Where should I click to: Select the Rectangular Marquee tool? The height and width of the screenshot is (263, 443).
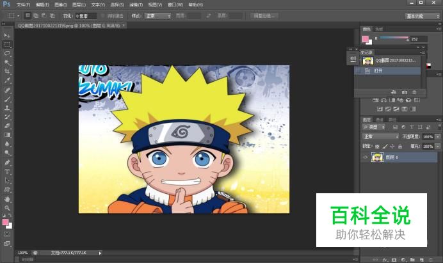(7, 44)
